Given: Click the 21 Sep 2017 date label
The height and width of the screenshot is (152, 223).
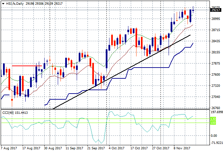Looking at the screenshot, I should pos(96,148).
